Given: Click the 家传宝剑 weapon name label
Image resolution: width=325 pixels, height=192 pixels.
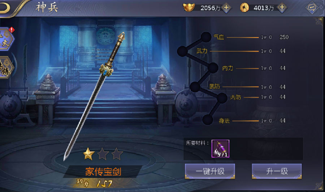Looking at the screenshot, I should click(103, 171).
